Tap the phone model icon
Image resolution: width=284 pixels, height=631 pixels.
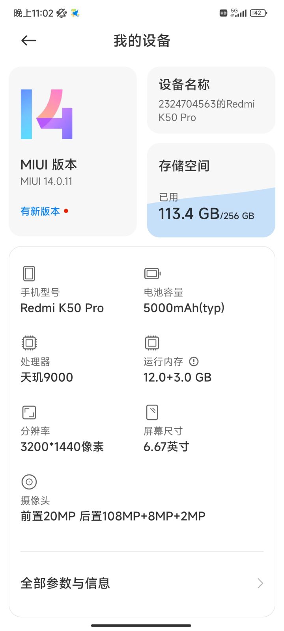[29, 273]
